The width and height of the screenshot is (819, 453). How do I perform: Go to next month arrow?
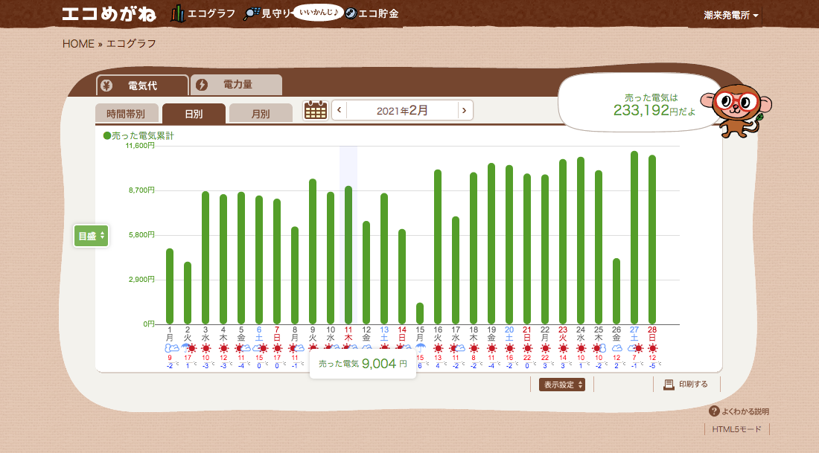[x=465, y=111]
